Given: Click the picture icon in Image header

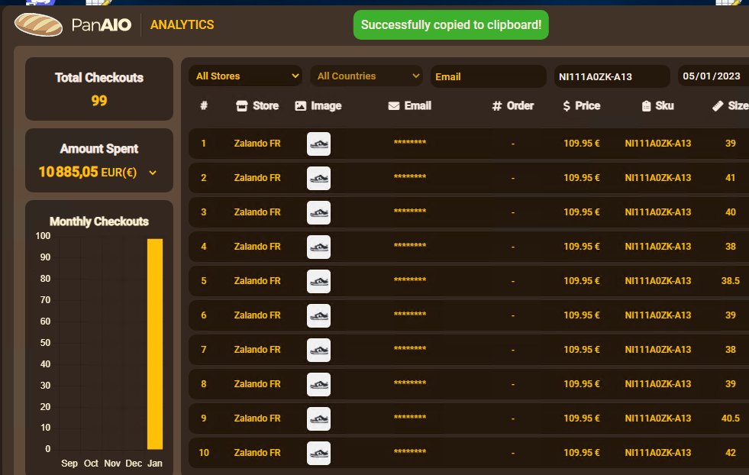Looking at the screenshot, I should point(301,106).
